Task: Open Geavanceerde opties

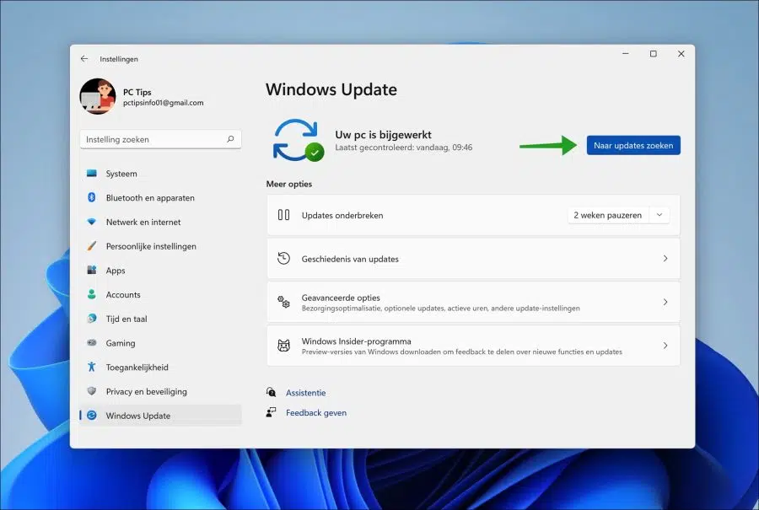Action: click(473, 302)
